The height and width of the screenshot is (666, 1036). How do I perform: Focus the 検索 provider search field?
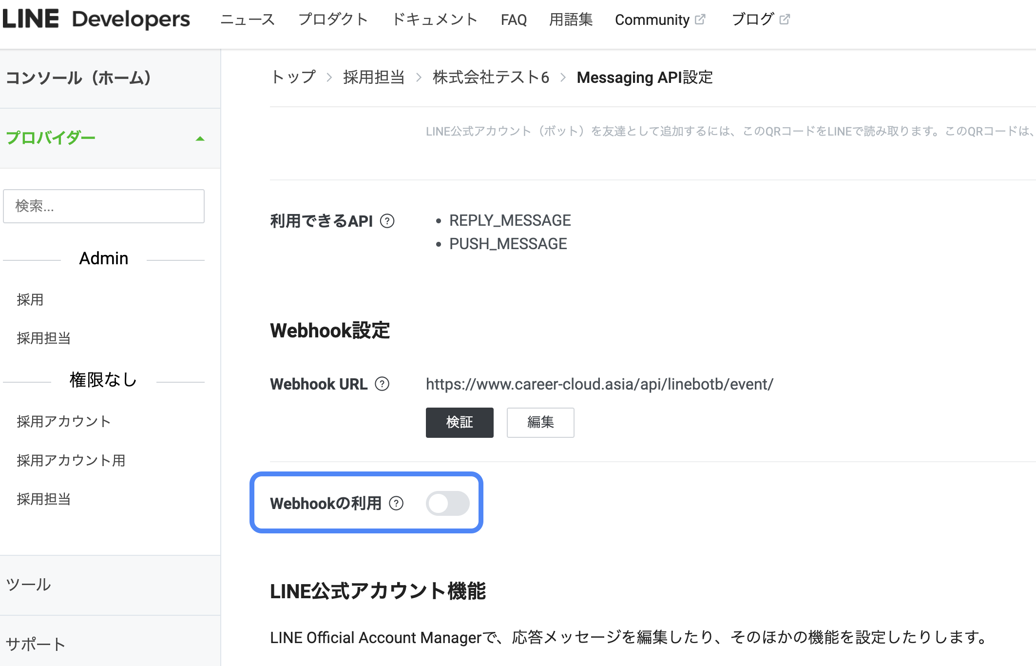[x=104, y=206]
